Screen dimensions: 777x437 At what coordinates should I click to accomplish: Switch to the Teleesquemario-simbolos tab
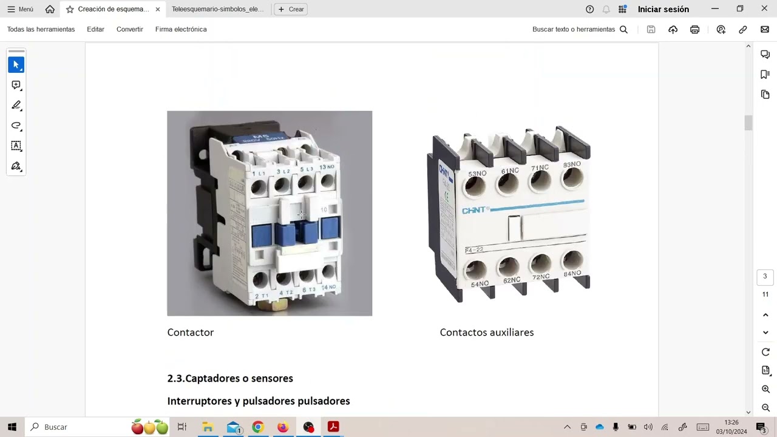point(217,9)
